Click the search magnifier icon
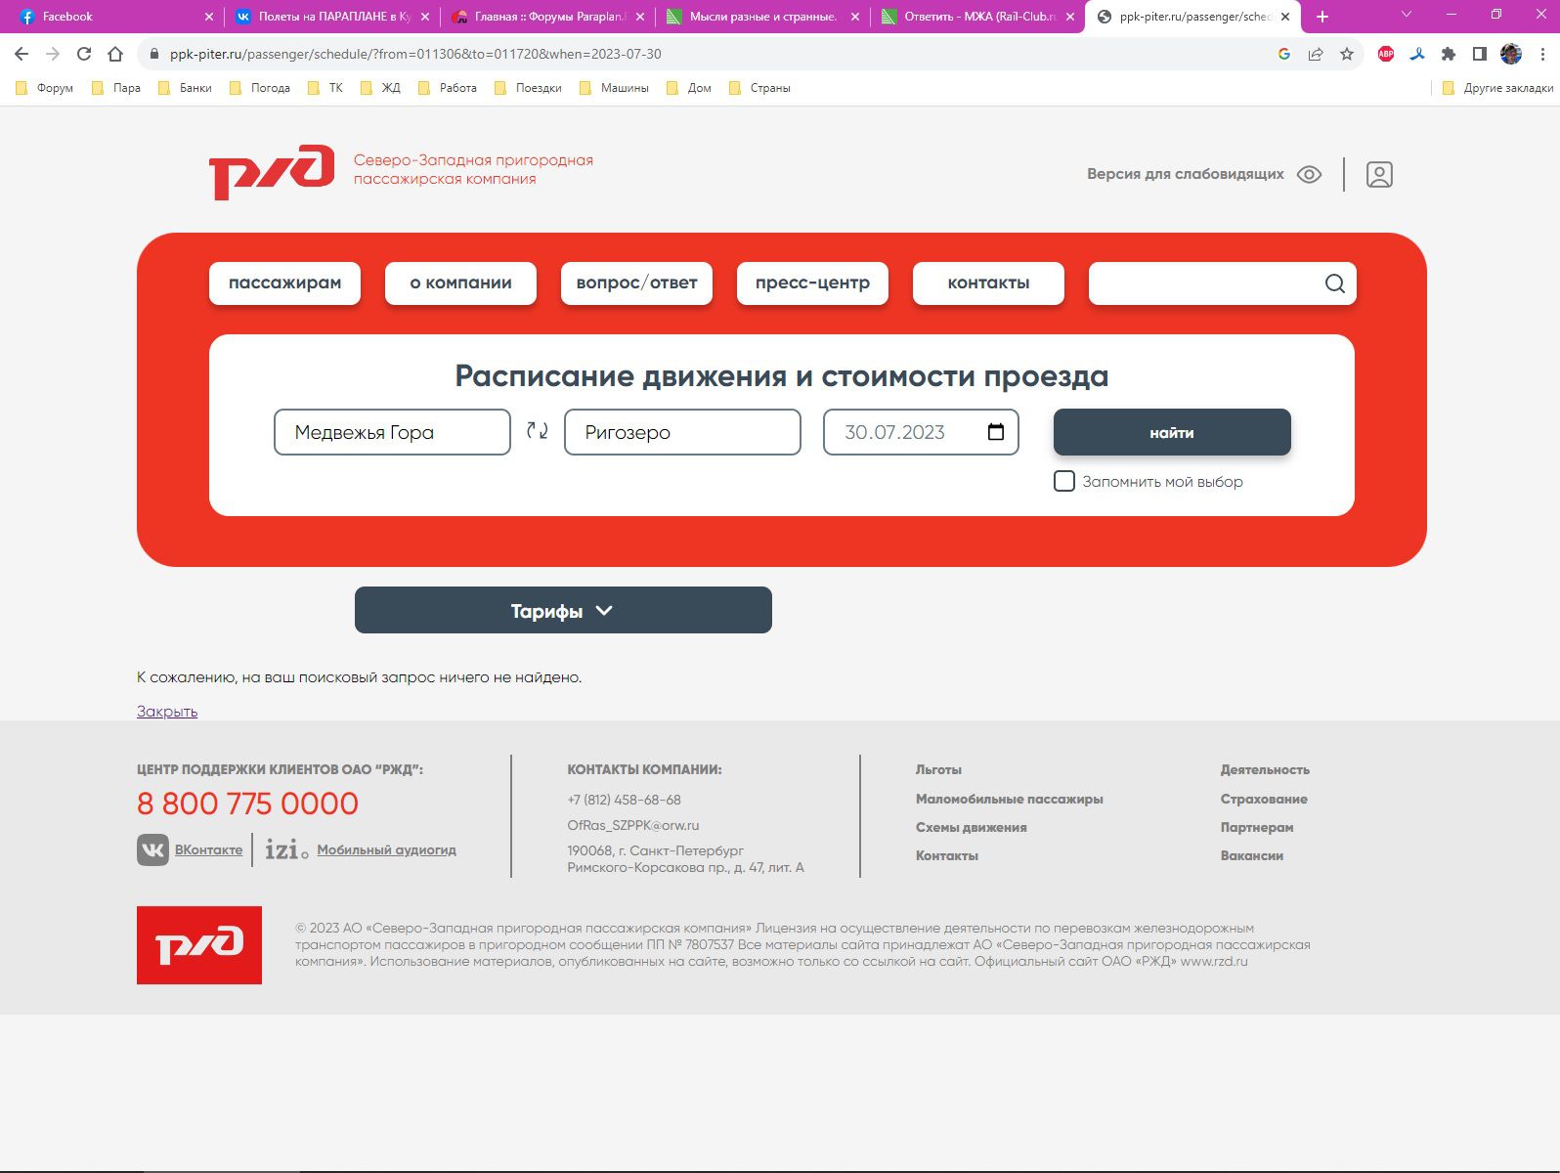 coord(1334,283)
